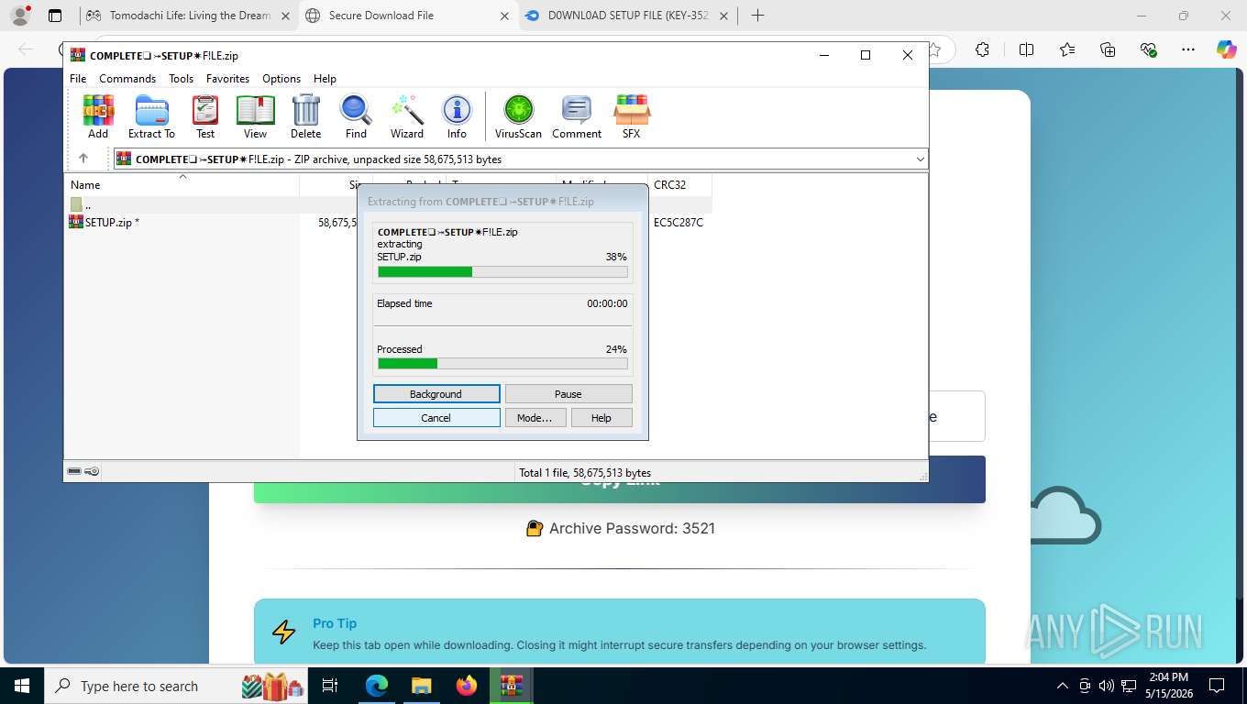Open Firefox from the taskbar

click(x=467, y=686)
